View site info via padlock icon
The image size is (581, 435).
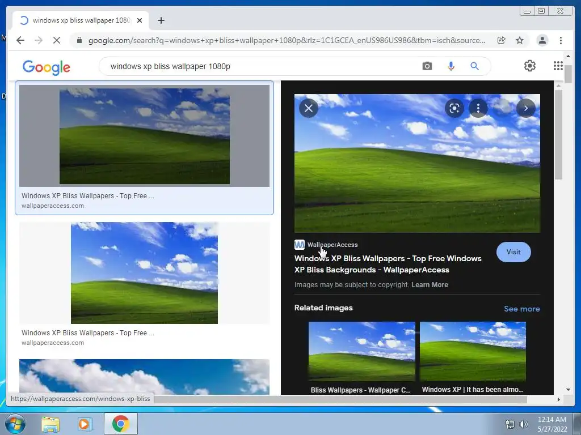point(79,40)
